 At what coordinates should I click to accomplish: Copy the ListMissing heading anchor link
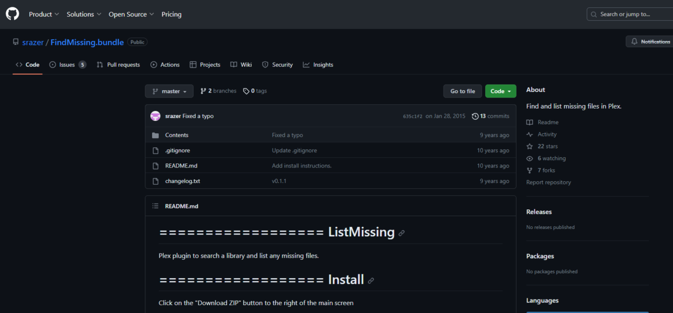402,233
